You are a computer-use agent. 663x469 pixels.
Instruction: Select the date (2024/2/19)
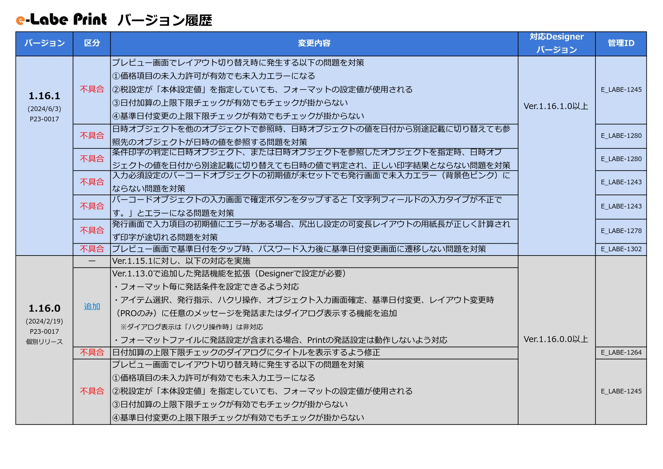tap(44, 322)
